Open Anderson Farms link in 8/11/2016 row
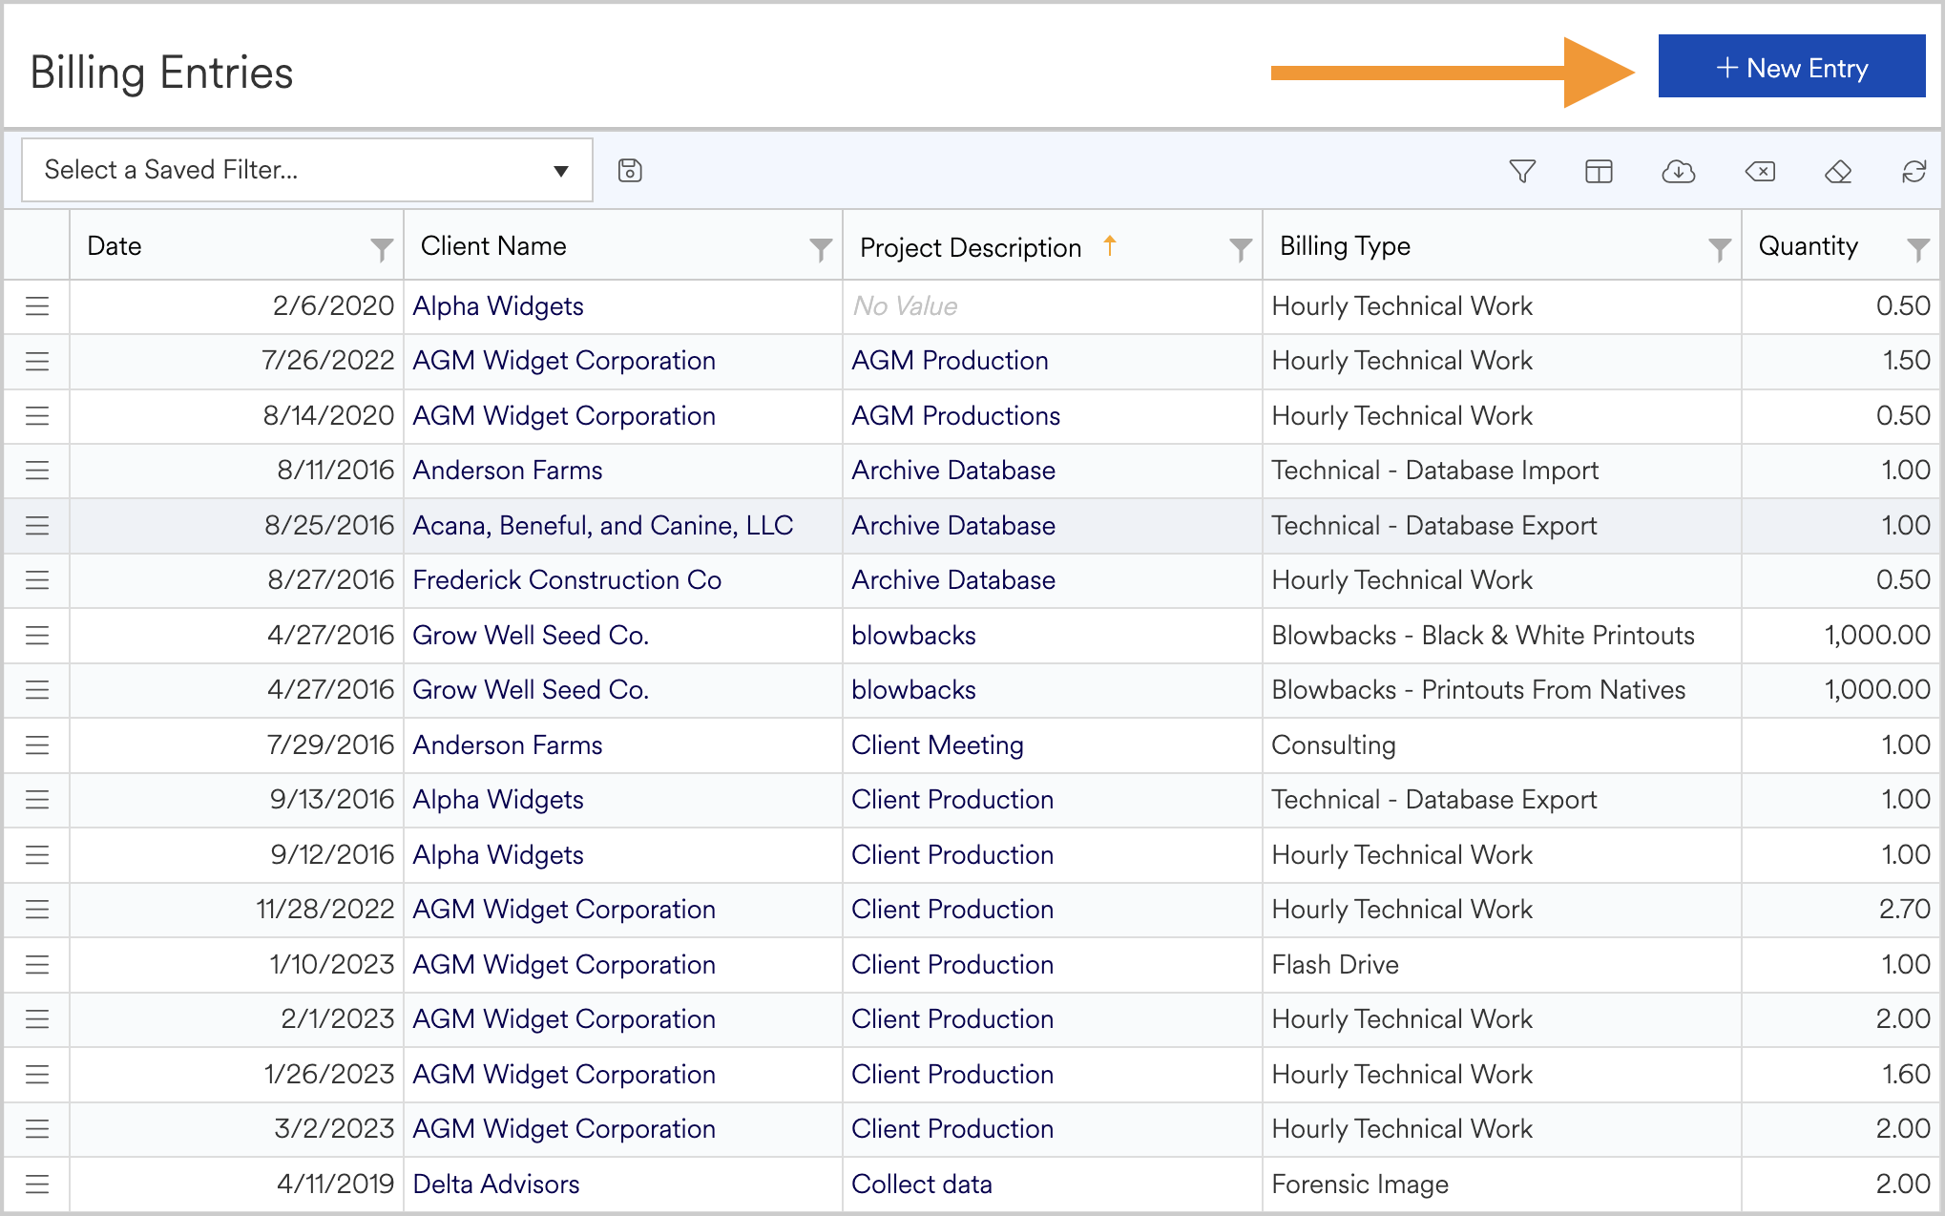Screen dimensions: 1945x1216 click(x=508, y=471)
